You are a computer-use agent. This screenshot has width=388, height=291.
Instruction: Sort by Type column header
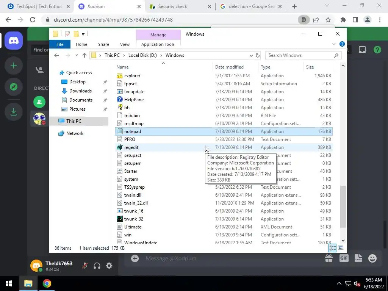click(281, 67)
